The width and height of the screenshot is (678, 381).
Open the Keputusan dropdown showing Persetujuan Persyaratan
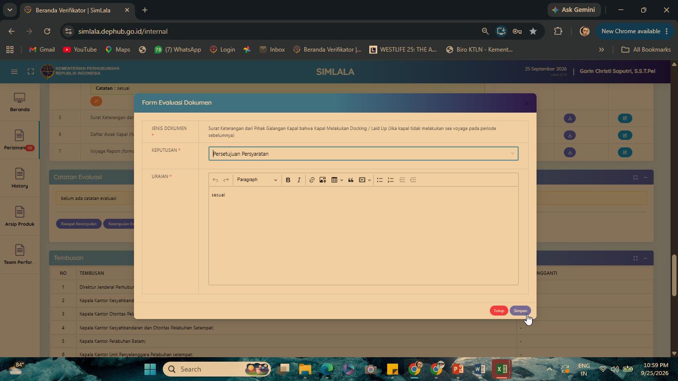coord(363,154)
